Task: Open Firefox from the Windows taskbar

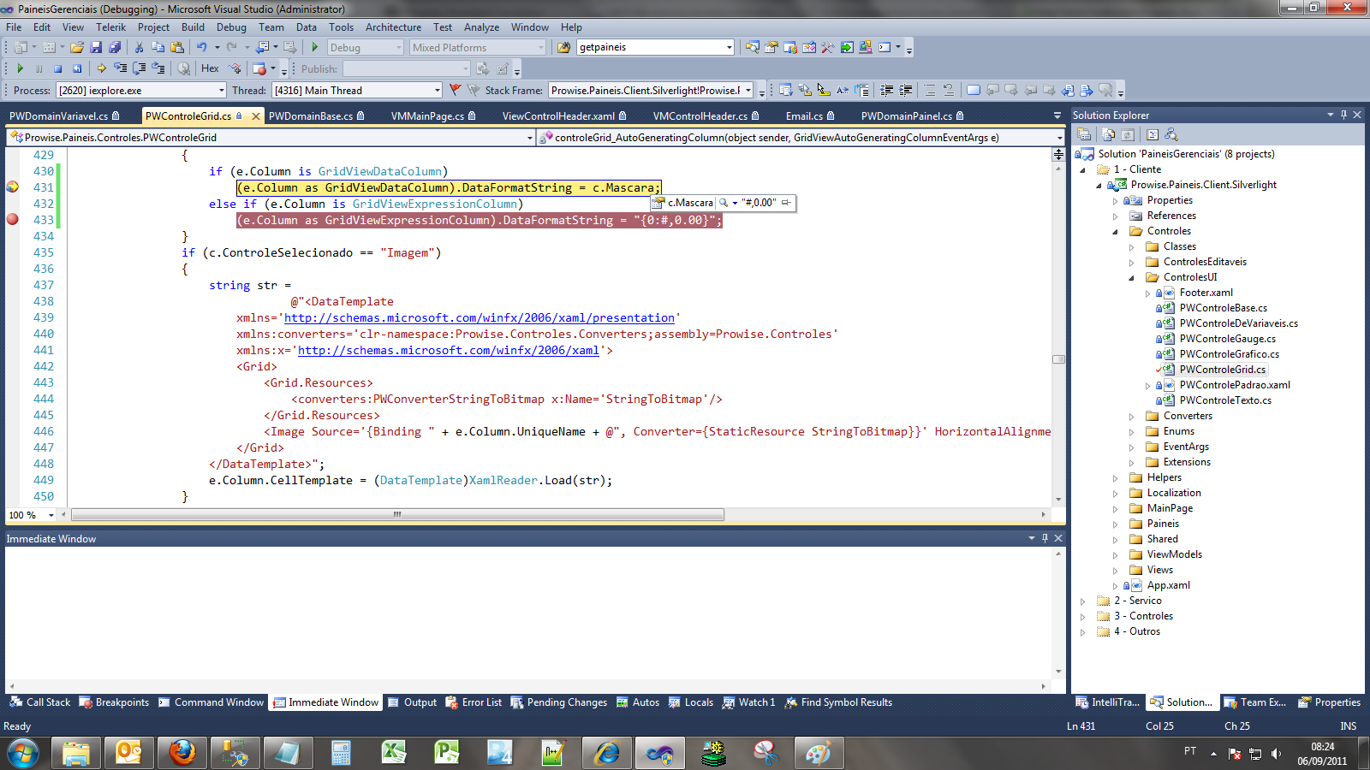Action: (x=182, y=753)
